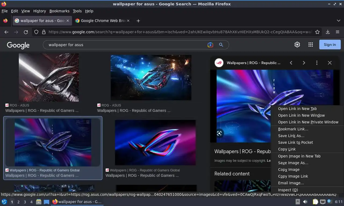Viewport: 344px width, 206px height.
Task: Close the wallpaper for asus tab
Action: (68, 21)
